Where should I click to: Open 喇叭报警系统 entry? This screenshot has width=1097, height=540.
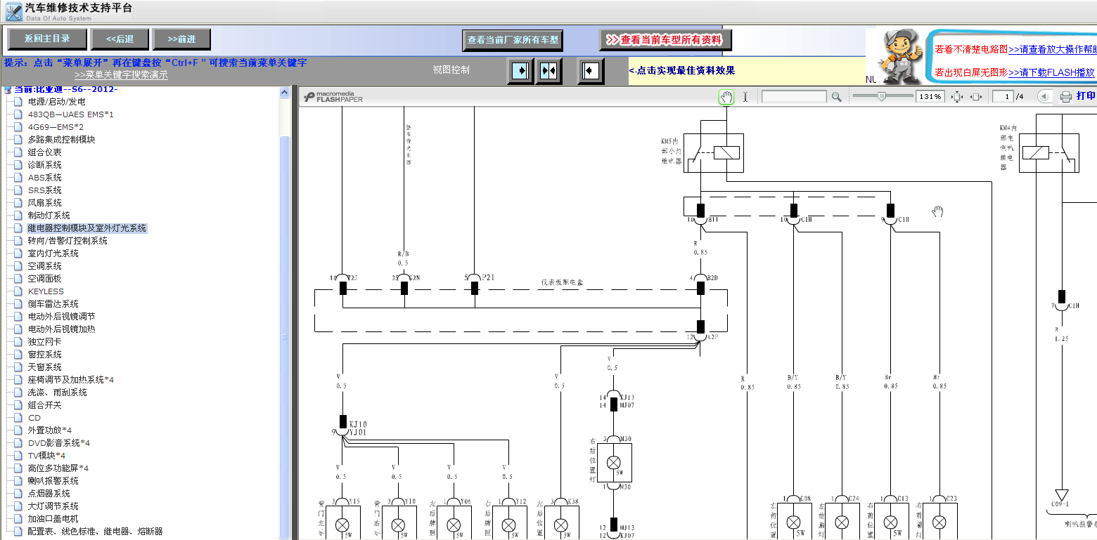[53, 481]
